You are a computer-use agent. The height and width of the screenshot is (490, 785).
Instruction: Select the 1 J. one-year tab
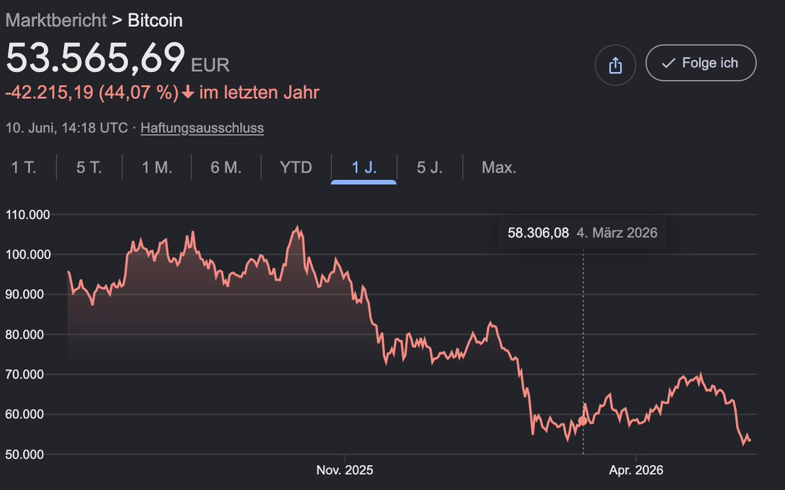point(364,167)
